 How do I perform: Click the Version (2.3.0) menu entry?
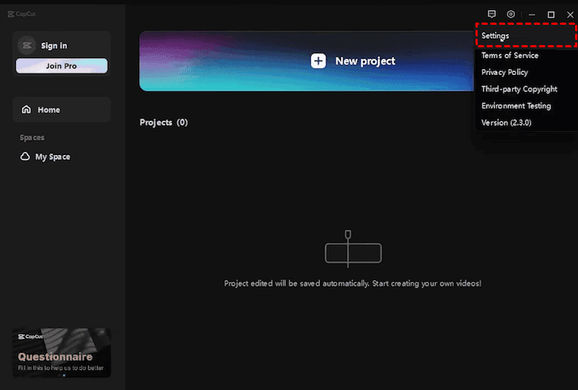(x=506, y=123)
